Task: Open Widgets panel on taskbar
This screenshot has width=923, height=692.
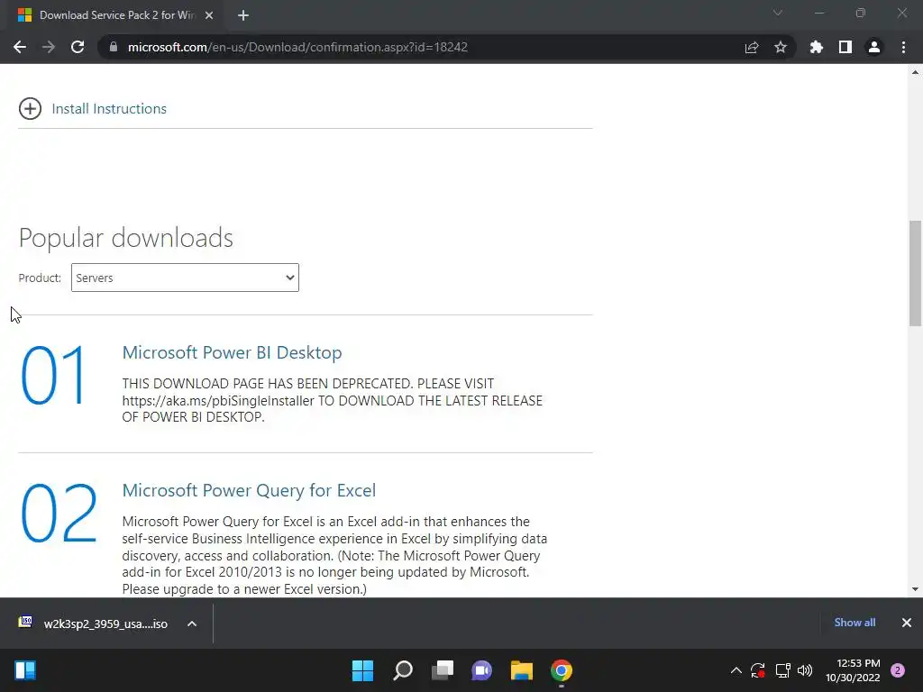Action: click(25, 670)
